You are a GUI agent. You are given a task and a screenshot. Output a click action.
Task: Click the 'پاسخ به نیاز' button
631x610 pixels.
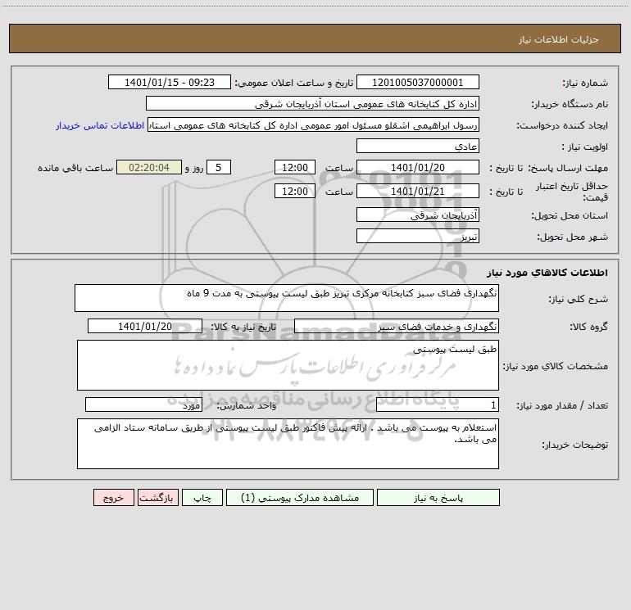(x=438, y=497)
